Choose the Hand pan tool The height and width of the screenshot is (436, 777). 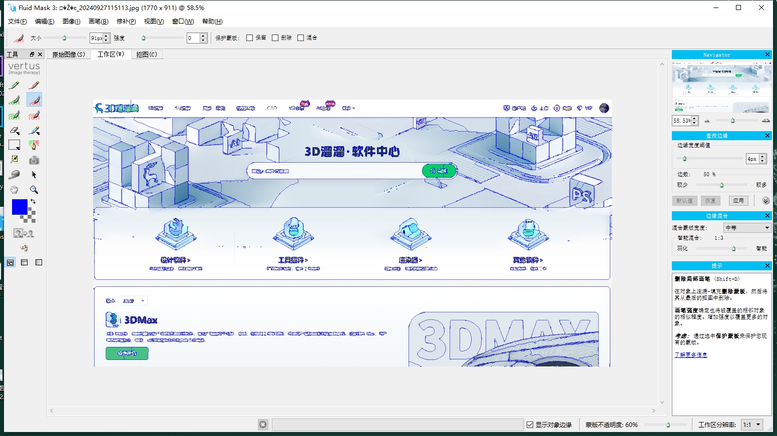15,190
